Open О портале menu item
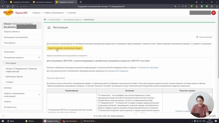 click(72, 13)
